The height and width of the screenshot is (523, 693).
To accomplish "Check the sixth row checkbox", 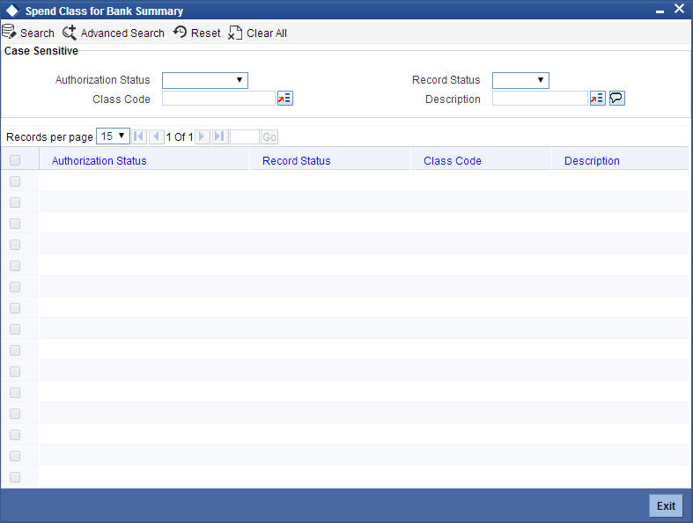I will 15,287.
